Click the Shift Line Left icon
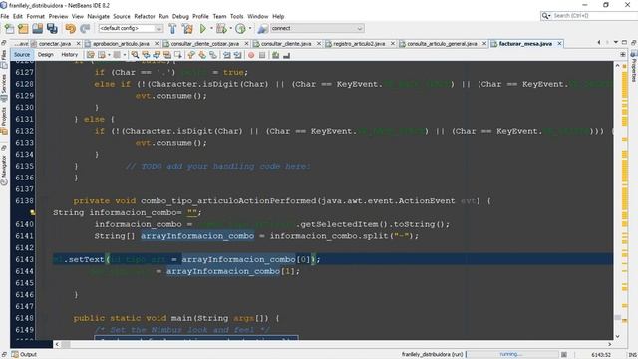The image size is (638, 359). click(x=226, y=55)
